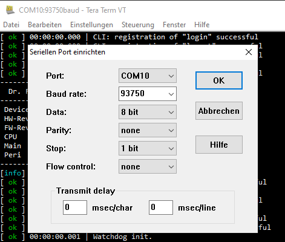Click the "msec/char" label
This screenshot has height=242, width=285.
pyautogui.click(x=113, y=208)
